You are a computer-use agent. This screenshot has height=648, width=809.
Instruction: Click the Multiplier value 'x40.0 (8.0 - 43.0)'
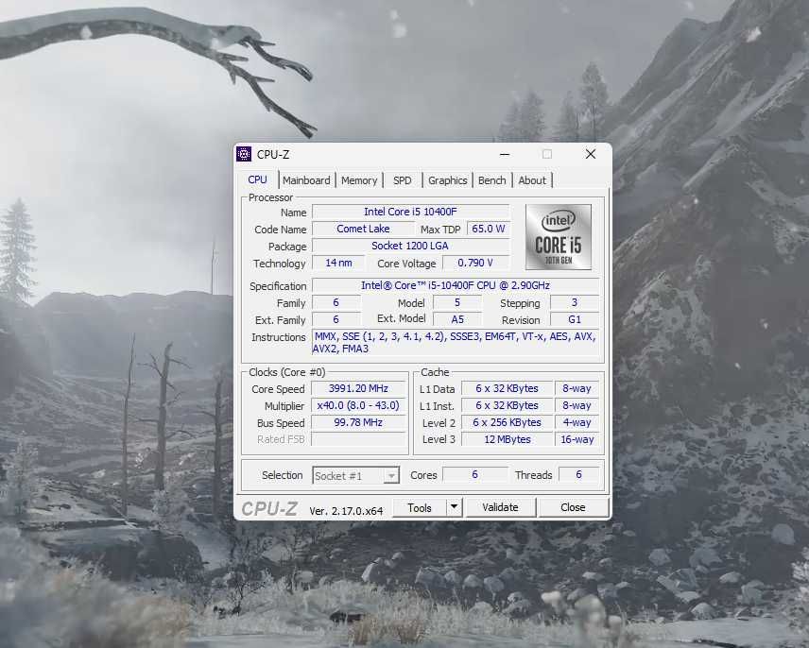click(358, 406)
